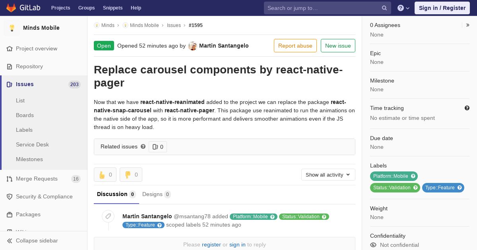Open the Help question mark menu
477x250 pixels.
coord(403,8)
